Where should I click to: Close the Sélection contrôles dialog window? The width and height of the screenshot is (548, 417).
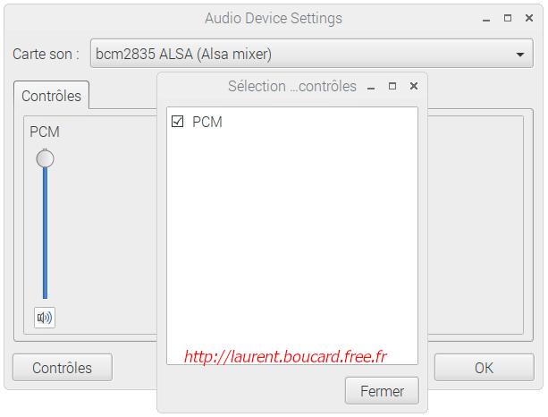(414, 86)
